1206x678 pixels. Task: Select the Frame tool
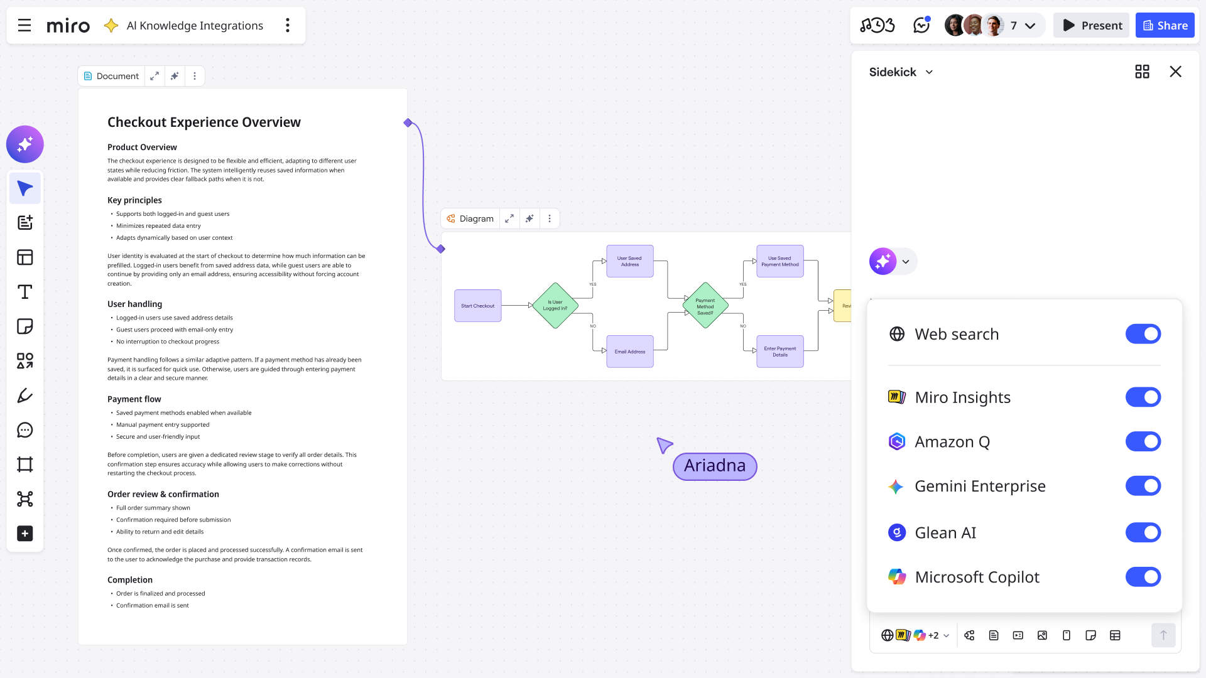tap(25, 464)
